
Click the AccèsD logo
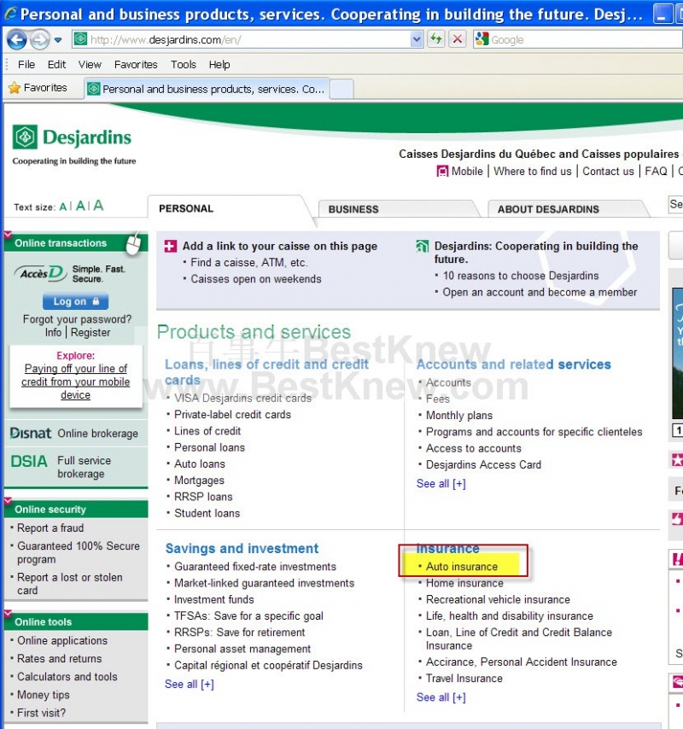[40, 273]
